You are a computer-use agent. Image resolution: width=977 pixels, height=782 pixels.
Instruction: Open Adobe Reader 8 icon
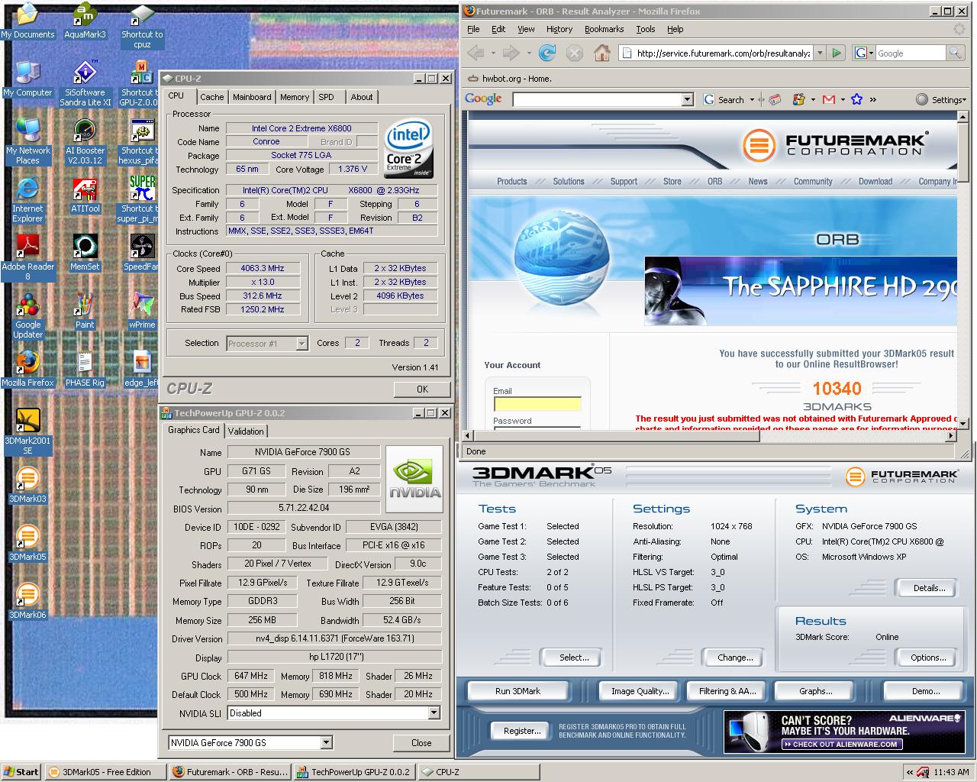tap(27, 257)
